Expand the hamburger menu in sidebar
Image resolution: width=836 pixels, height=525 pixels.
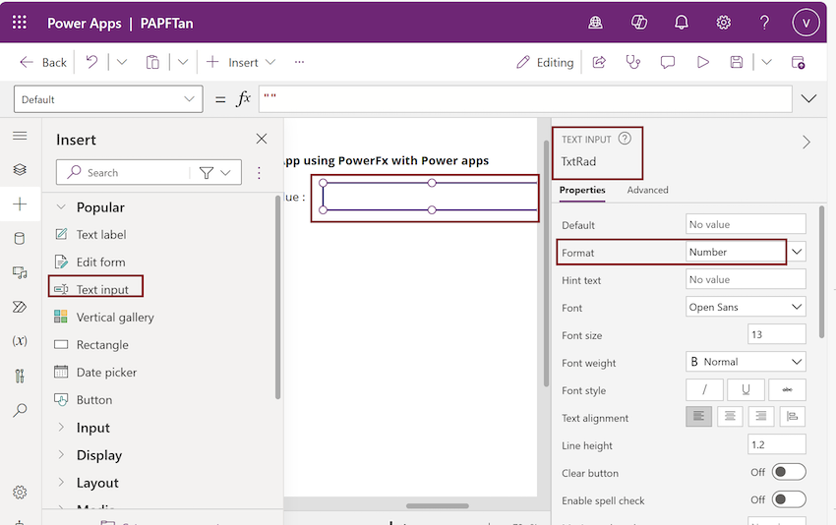[20, 136]
